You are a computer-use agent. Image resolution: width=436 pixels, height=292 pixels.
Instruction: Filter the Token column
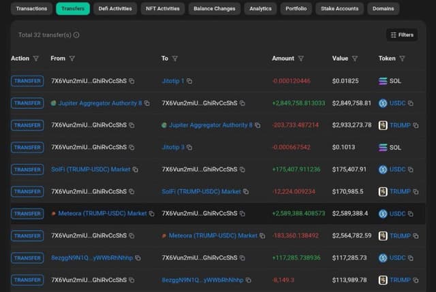pyautogui.click(x=402, y=59)
